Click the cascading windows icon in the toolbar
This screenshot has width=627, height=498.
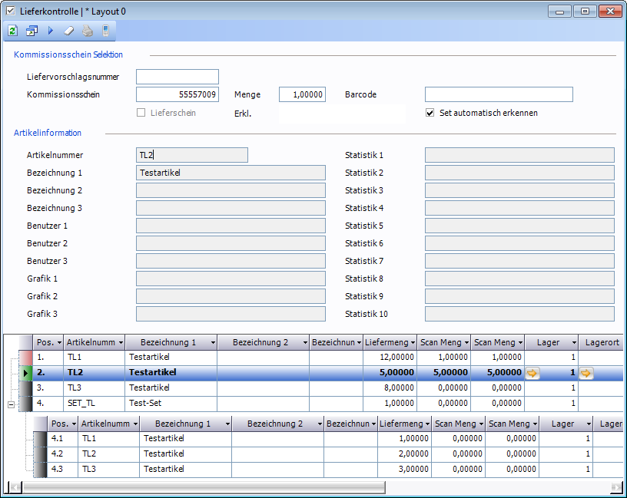(x=32, y=31)
